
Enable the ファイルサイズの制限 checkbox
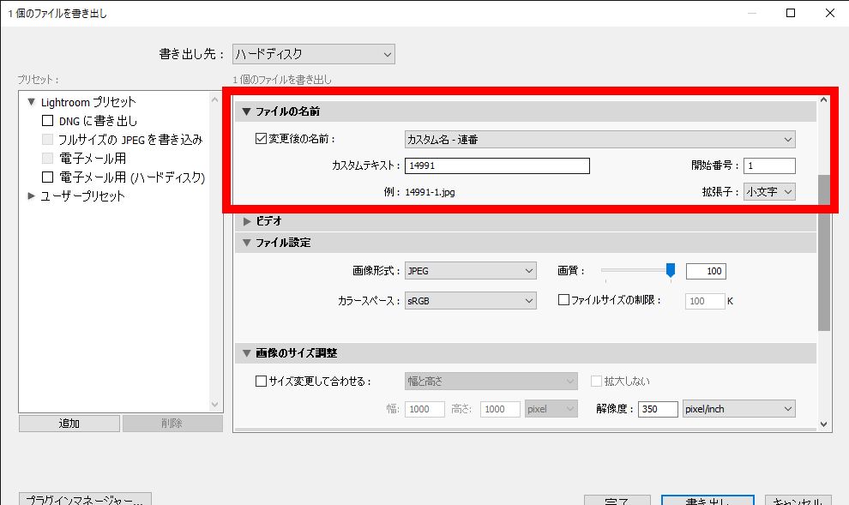click(x=564, y=301)
